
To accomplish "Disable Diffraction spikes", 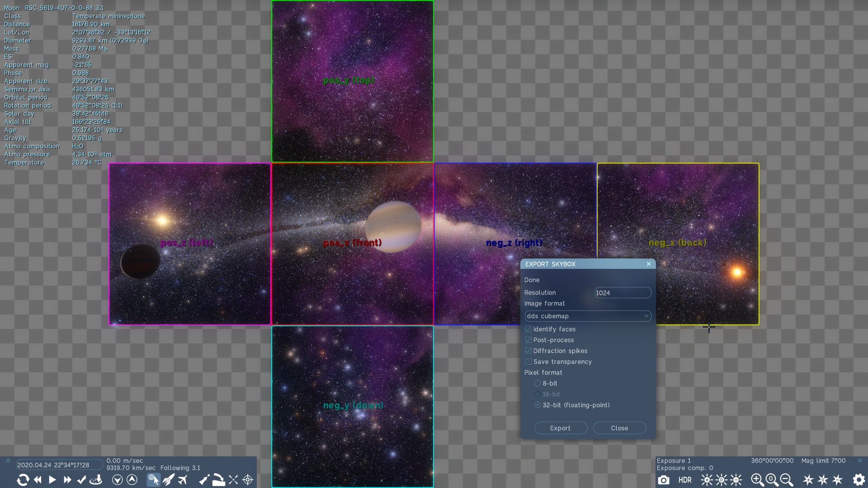I will pos(528,351).
